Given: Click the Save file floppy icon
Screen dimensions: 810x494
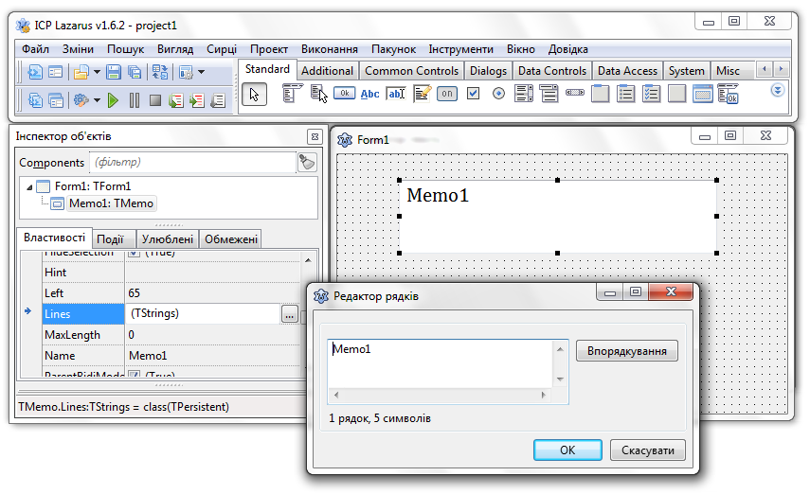Looking at the screenshot, I should 113,72.
